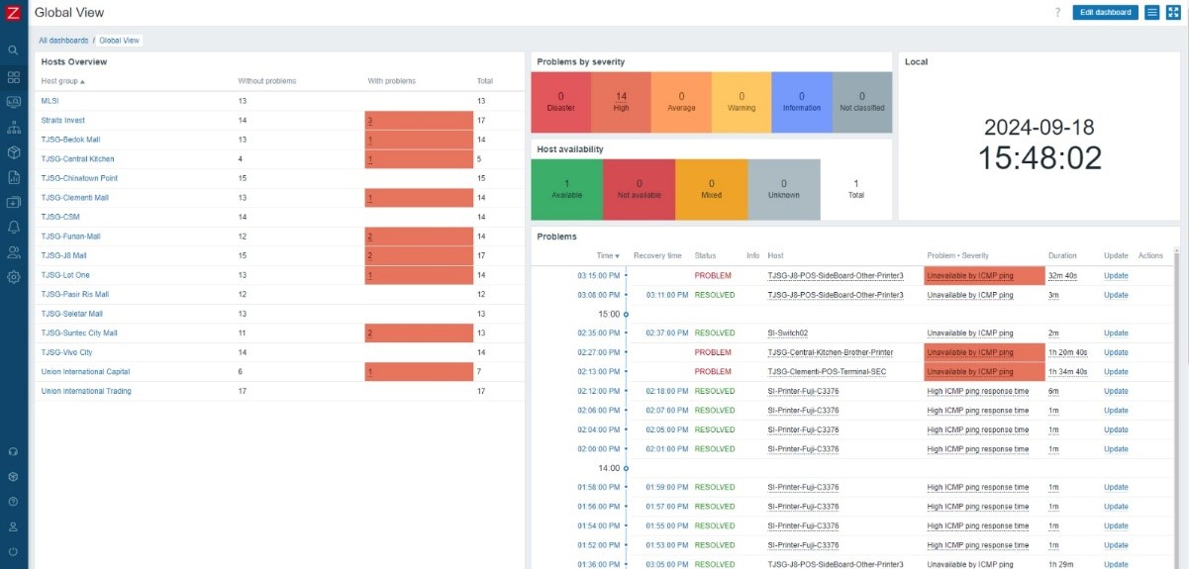The image size is (1189, 569).
Task: Open the Reports icon in sidebar
Action: pos(14,178)
